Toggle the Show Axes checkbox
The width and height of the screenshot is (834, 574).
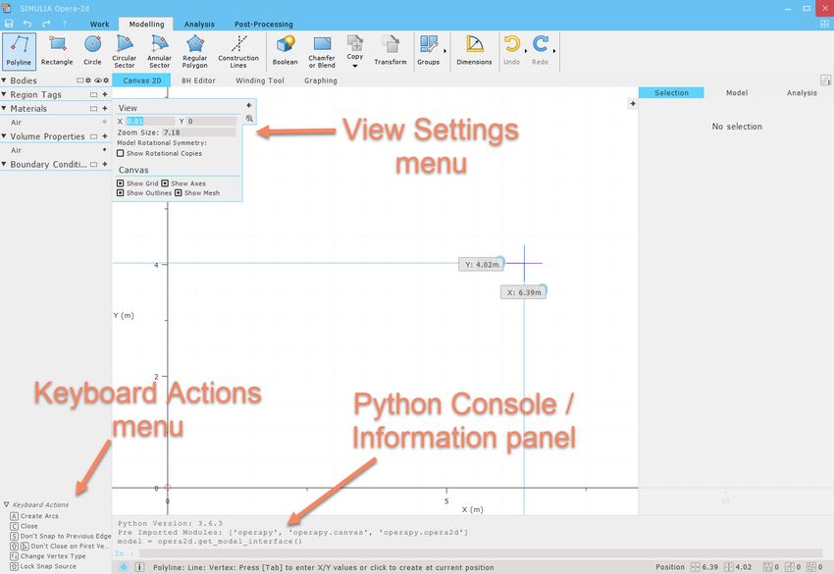[x=165, y=183]
